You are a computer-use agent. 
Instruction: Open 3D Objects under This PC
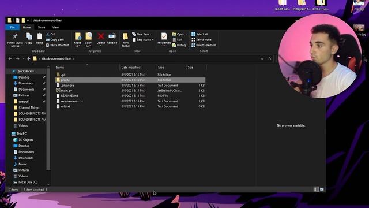(x=25, y=140)
